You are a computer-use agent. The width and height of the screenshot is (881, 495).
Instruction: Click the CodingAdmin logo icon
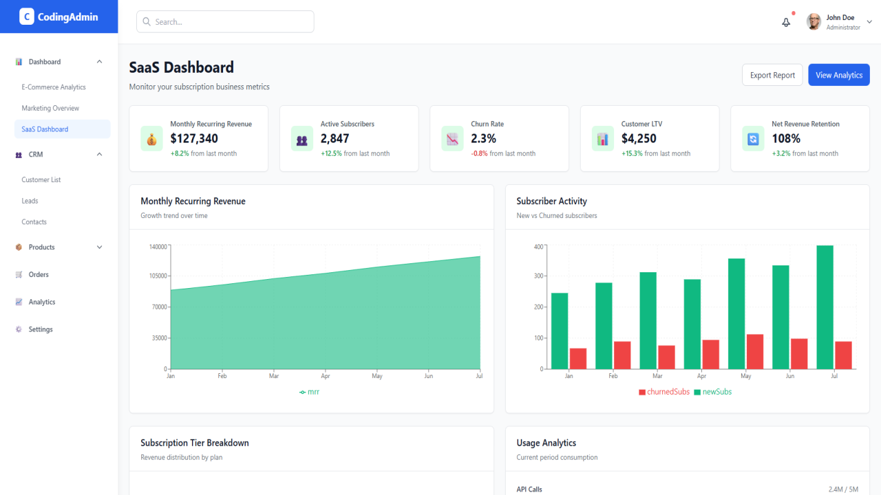coord(27,16)
